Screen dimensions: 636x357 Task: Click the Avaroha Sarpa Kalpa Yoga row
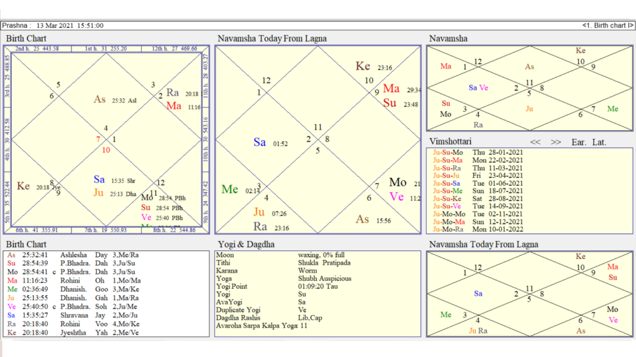tap(261, 326)
